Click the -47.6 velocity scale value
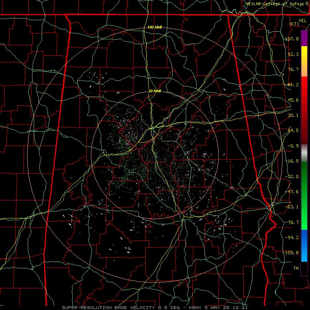This screenshot has width=310, height=310. coord(292,192)
